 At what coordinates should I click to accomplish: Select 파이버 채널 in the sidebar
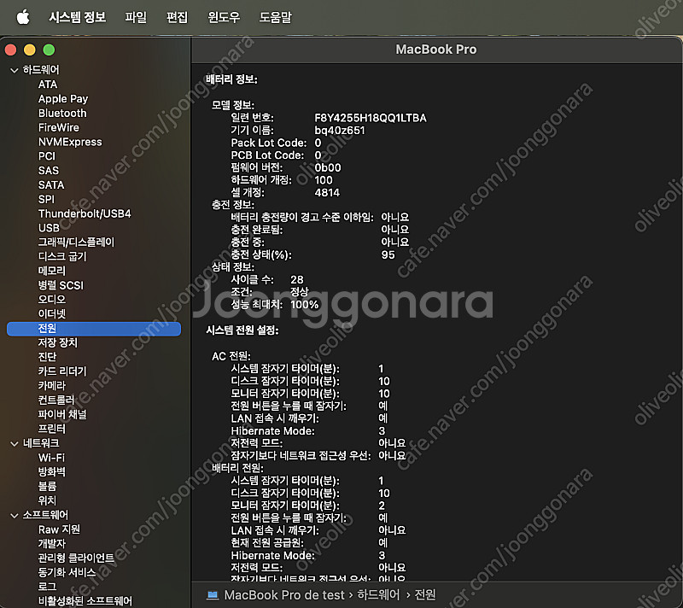point(62,415)
